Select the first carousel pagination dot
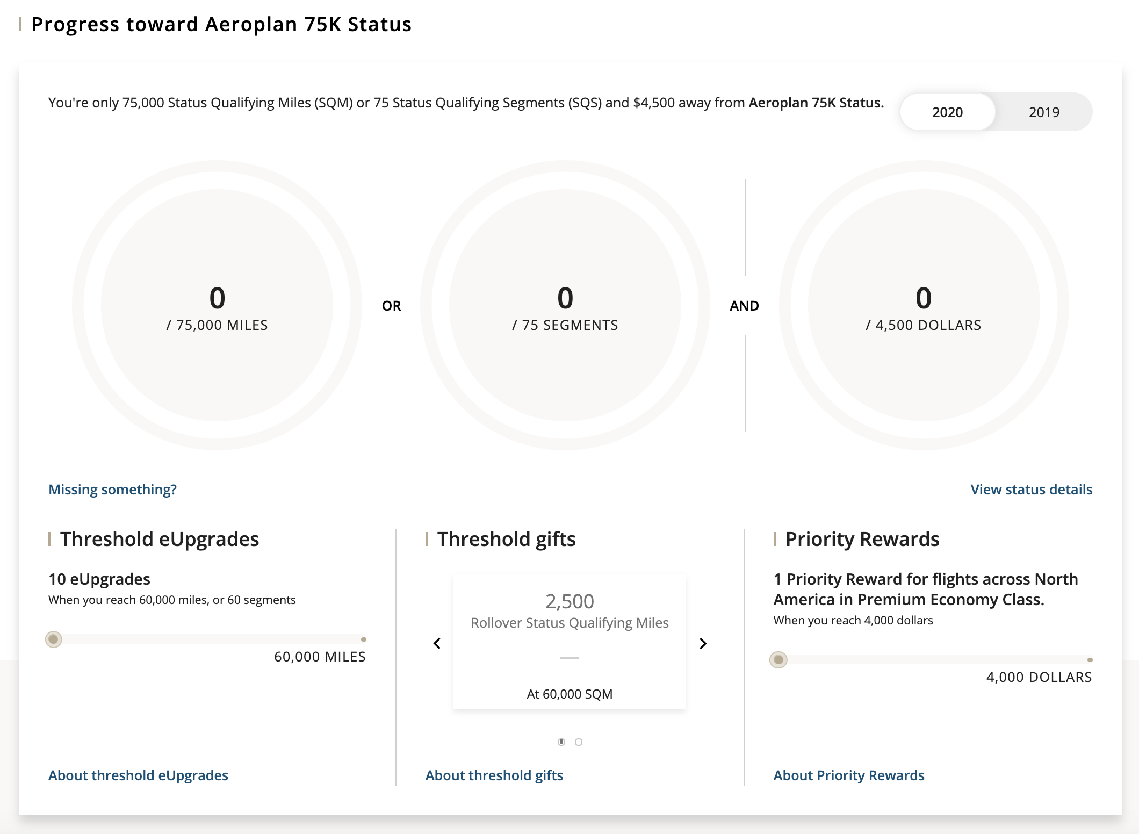The height and width of the screenshot is (834, 1139). click(x=561, y=742)
